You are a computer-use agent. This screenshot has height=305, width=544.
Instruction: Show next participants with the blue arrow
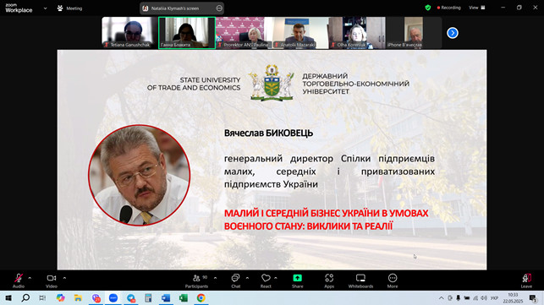[453, 33]
